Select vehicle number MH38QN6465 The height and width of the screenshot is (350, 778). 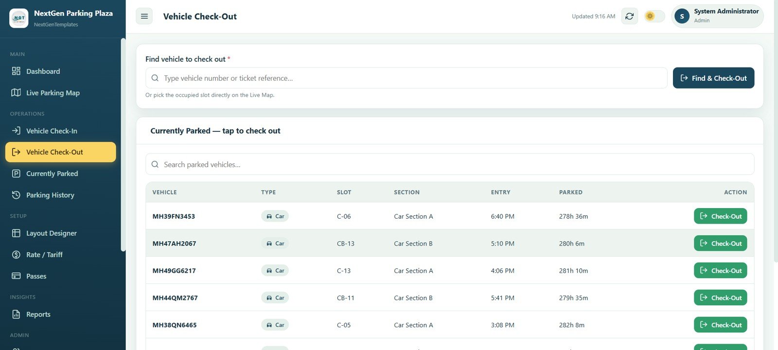coord(175,325)
